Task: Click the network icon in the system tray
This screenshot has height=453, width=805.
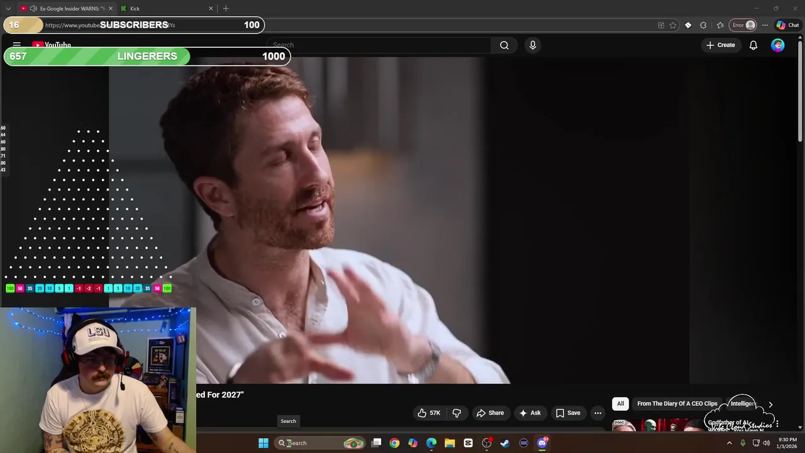Action: coord(756,443)
